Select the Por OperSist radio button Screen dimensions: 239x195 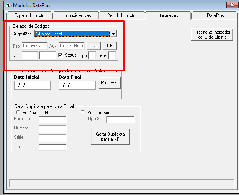click(x=82, y=112)
